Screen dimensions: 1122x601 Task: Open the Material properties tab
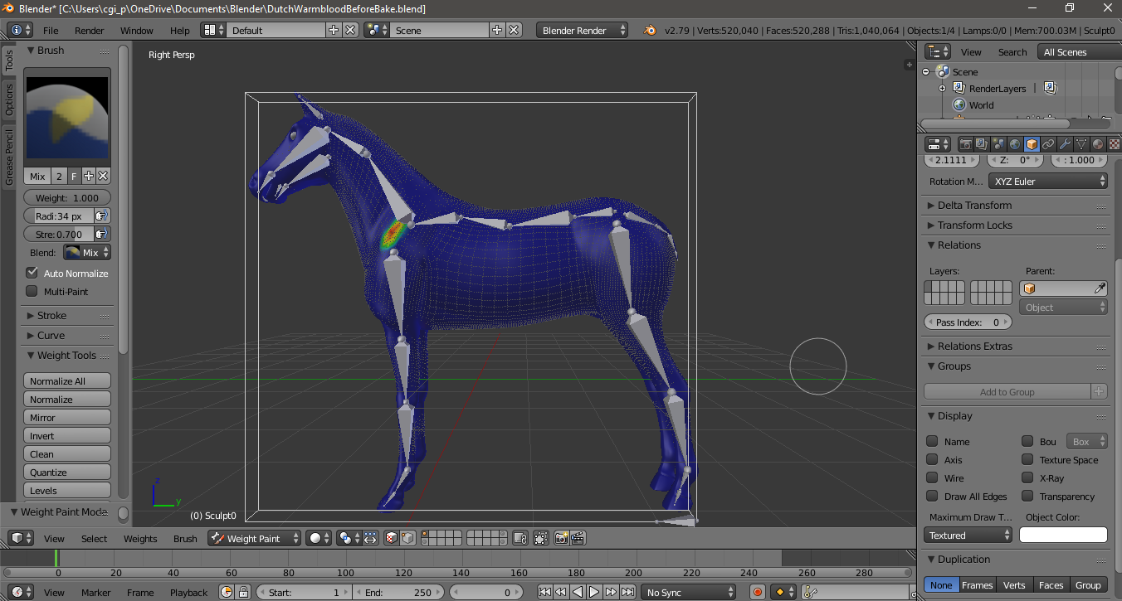click(1097, 143)
